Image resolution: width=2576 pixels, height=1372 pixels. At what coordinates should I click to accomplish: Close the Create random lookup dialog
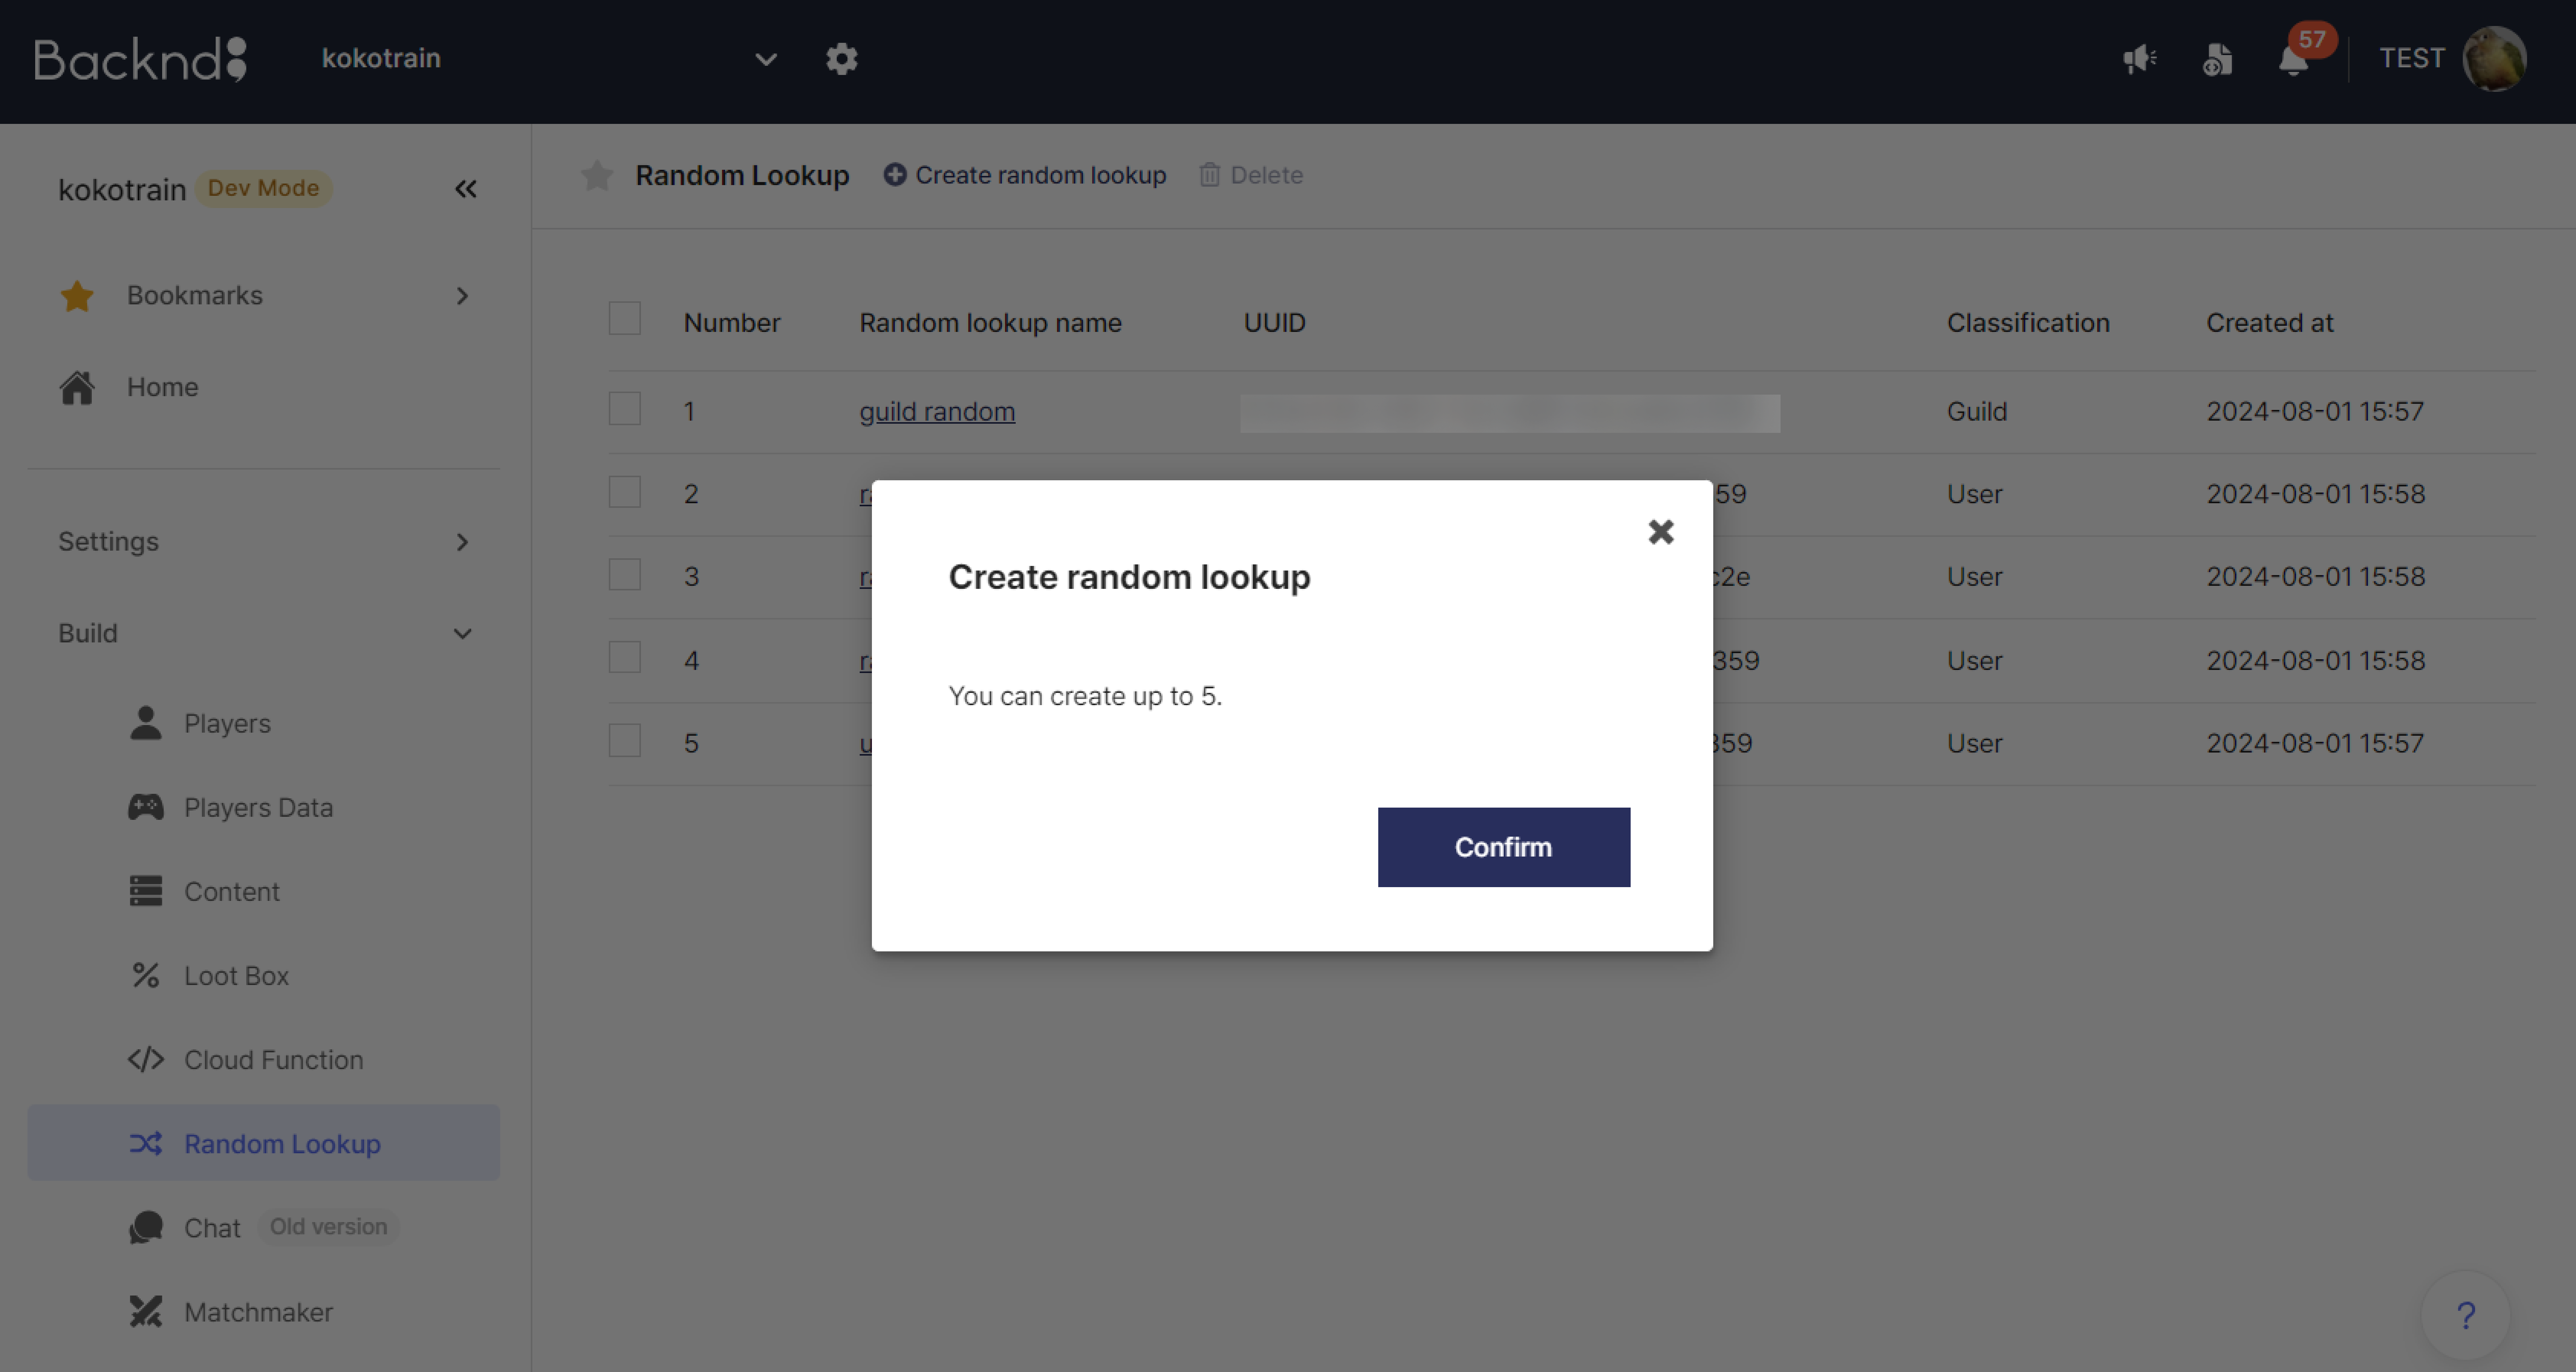pos(1660,532)
